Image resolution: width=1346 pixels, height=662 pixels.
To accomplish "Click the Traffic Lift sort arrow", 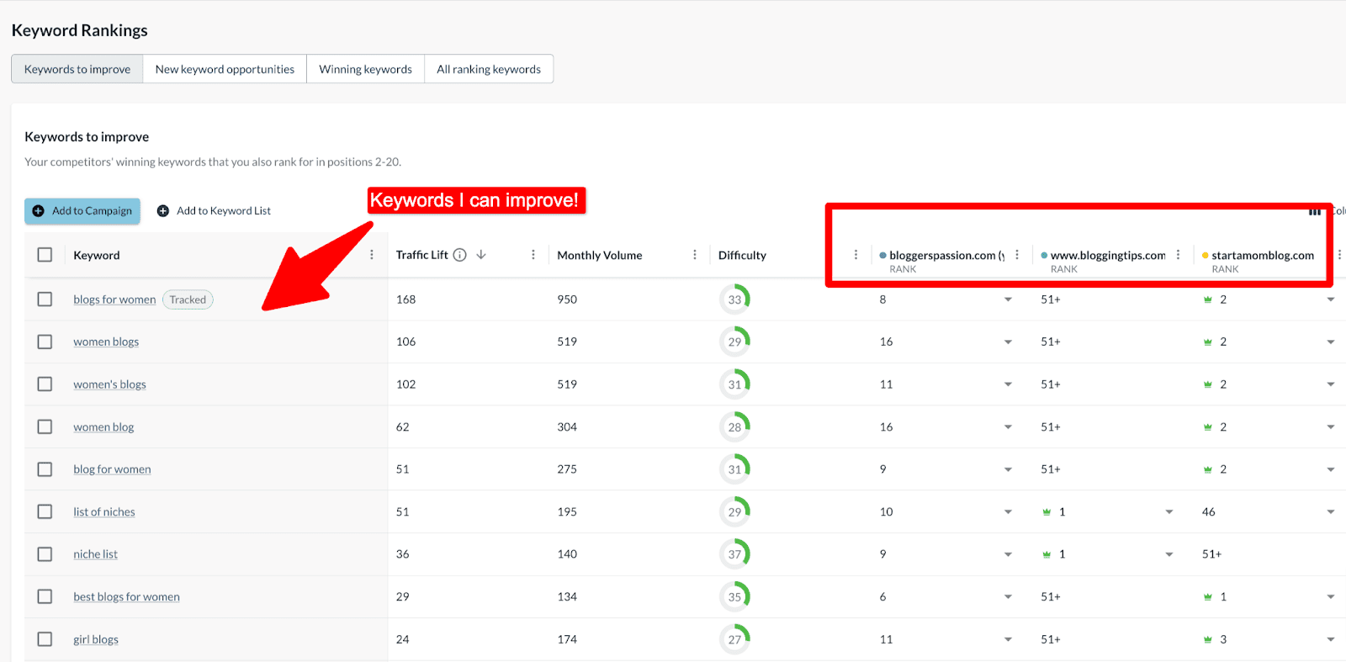I will coord(481,255).
